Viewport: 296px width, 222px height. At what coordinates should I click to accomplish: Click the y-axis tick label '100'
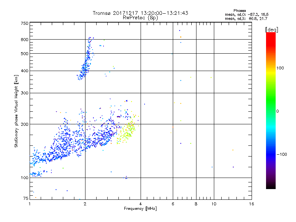(24, 178)
